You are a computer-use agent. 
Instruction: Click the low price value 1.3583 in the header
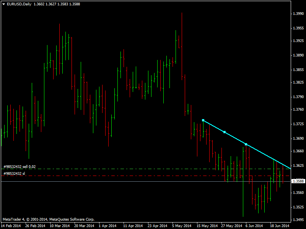pyautogui.click(x=63, y=4)
